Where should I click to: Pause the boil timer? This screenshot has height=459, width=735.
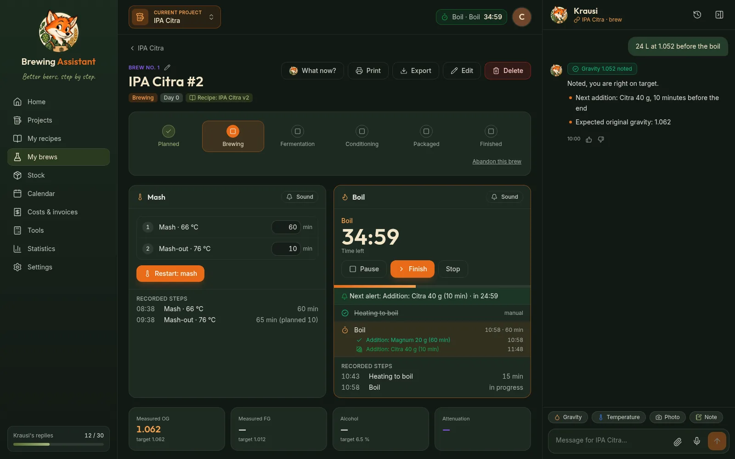coord(364,269)
